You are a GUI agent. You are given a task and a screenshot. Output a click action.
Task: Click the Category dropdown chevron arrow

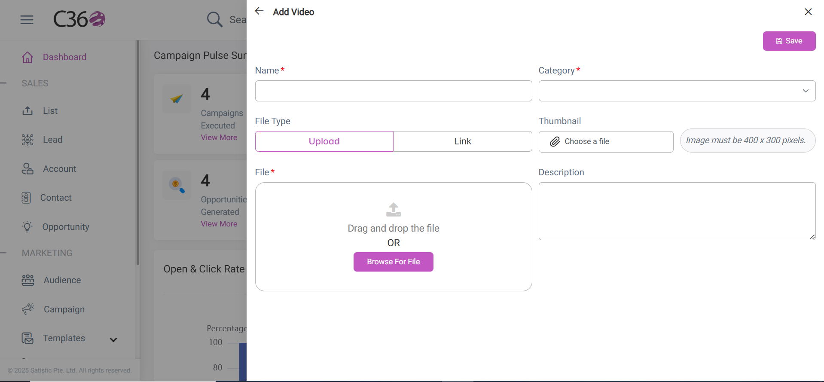click(x=806, y=91)
